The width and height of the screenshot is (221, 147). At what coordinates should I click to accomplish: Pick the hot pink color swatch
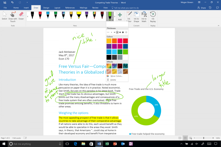coord(120,41)
